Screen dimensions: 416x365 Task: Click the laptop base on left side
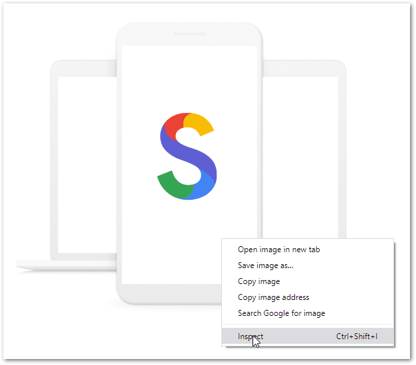tap(66, 265)
